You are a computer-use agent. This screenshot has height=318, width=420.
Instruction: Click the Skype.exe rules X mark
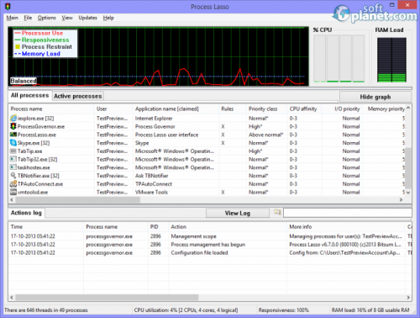coord(223,143)
